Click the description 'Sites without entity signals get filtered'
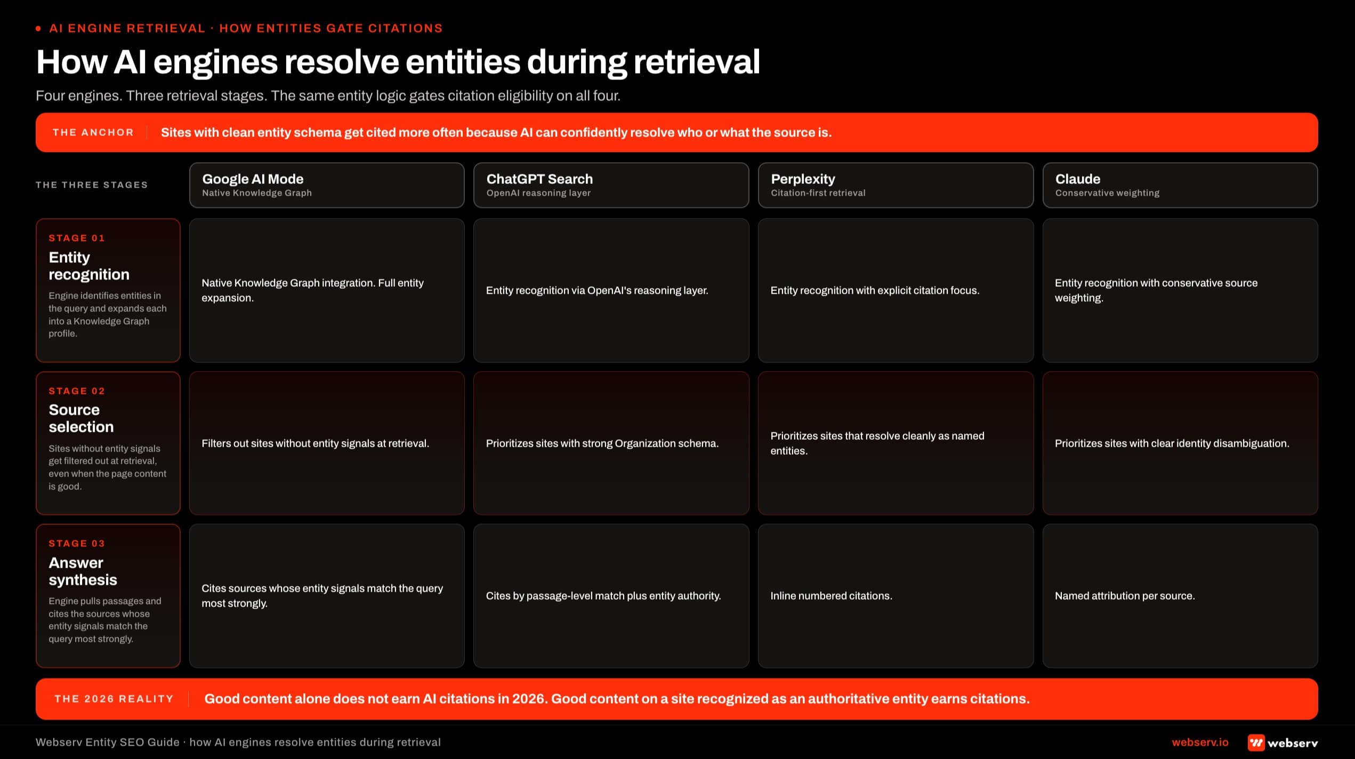Screen dimensions: 1355x759 pyautogui.click(x=108, y=467)
